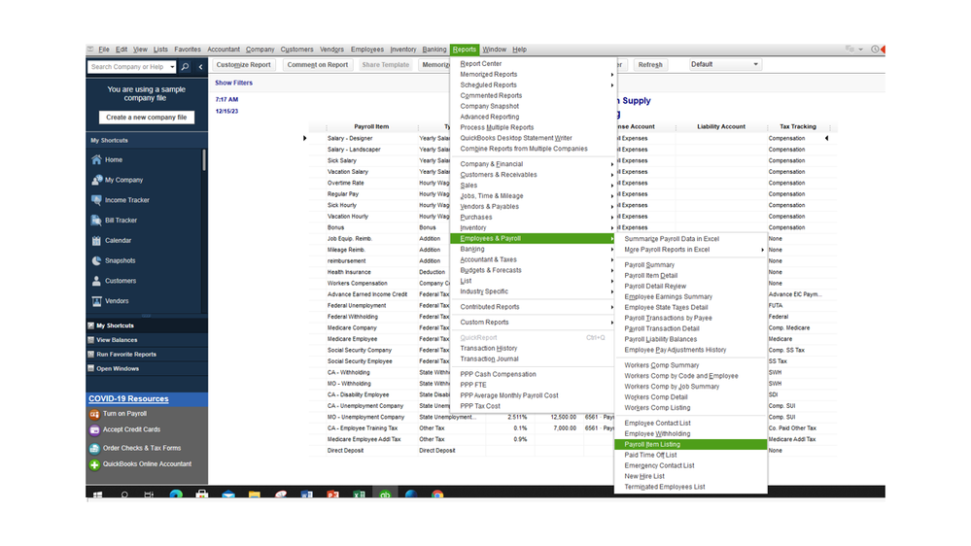The height and width of the screenshot is (546, 971).
Task: Select QuickBooks Online Accountant icon
Action: 94,465
